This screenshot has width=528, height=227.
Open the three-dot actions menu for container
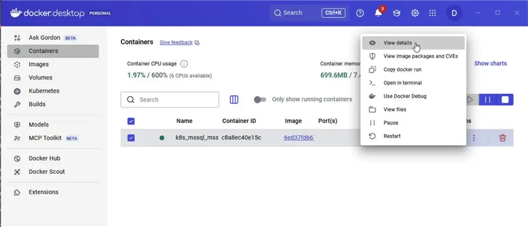[x=474, y=137]
